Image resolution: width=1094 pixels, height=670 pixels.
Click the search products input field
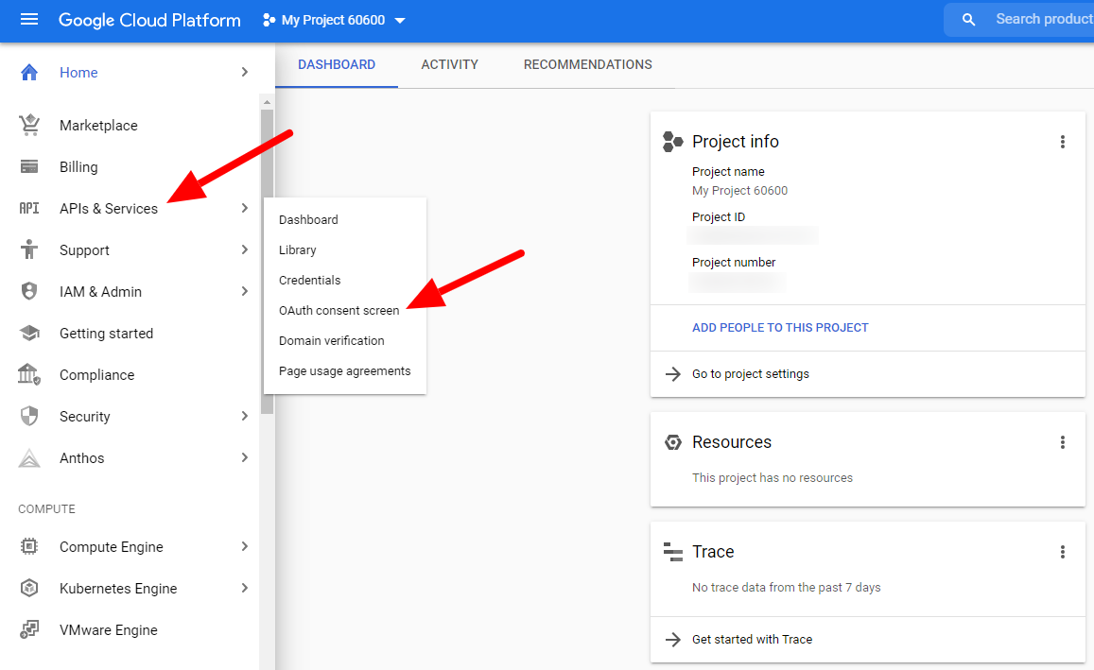pyautogui.click(x=1040, y=20)
